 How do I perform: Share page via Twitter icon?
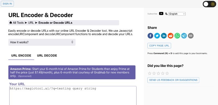(x=157, y=36)
